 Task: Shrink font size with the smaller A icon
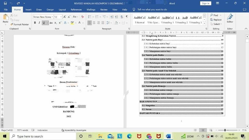pyautogui.click(x=69, y=17)
